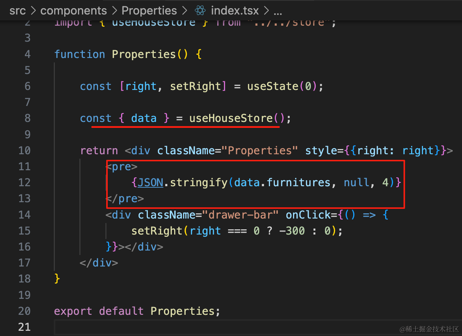This screenshot has height=336, width=462.
Task: Click the 'export' keyword on line 20
Action: 74,311
